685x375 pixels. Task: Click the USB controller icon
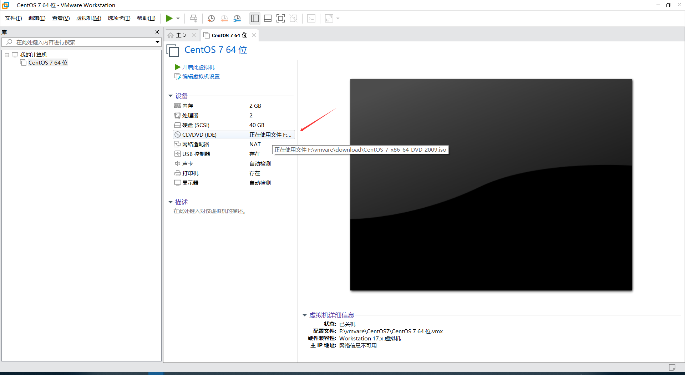coord(178,154)
